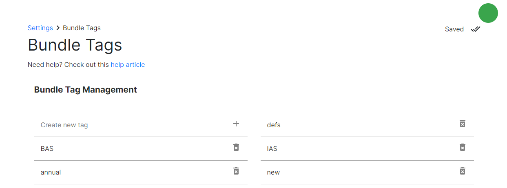Delete the BAS tag
Viewport: 507px width, 188px height.
(x=236, y=147)
